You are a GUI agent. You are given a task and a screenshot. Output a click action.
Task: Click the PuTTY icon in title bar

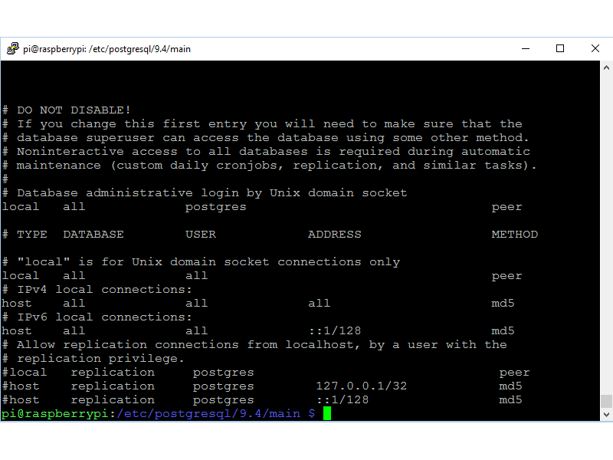(x=13, y=48)
